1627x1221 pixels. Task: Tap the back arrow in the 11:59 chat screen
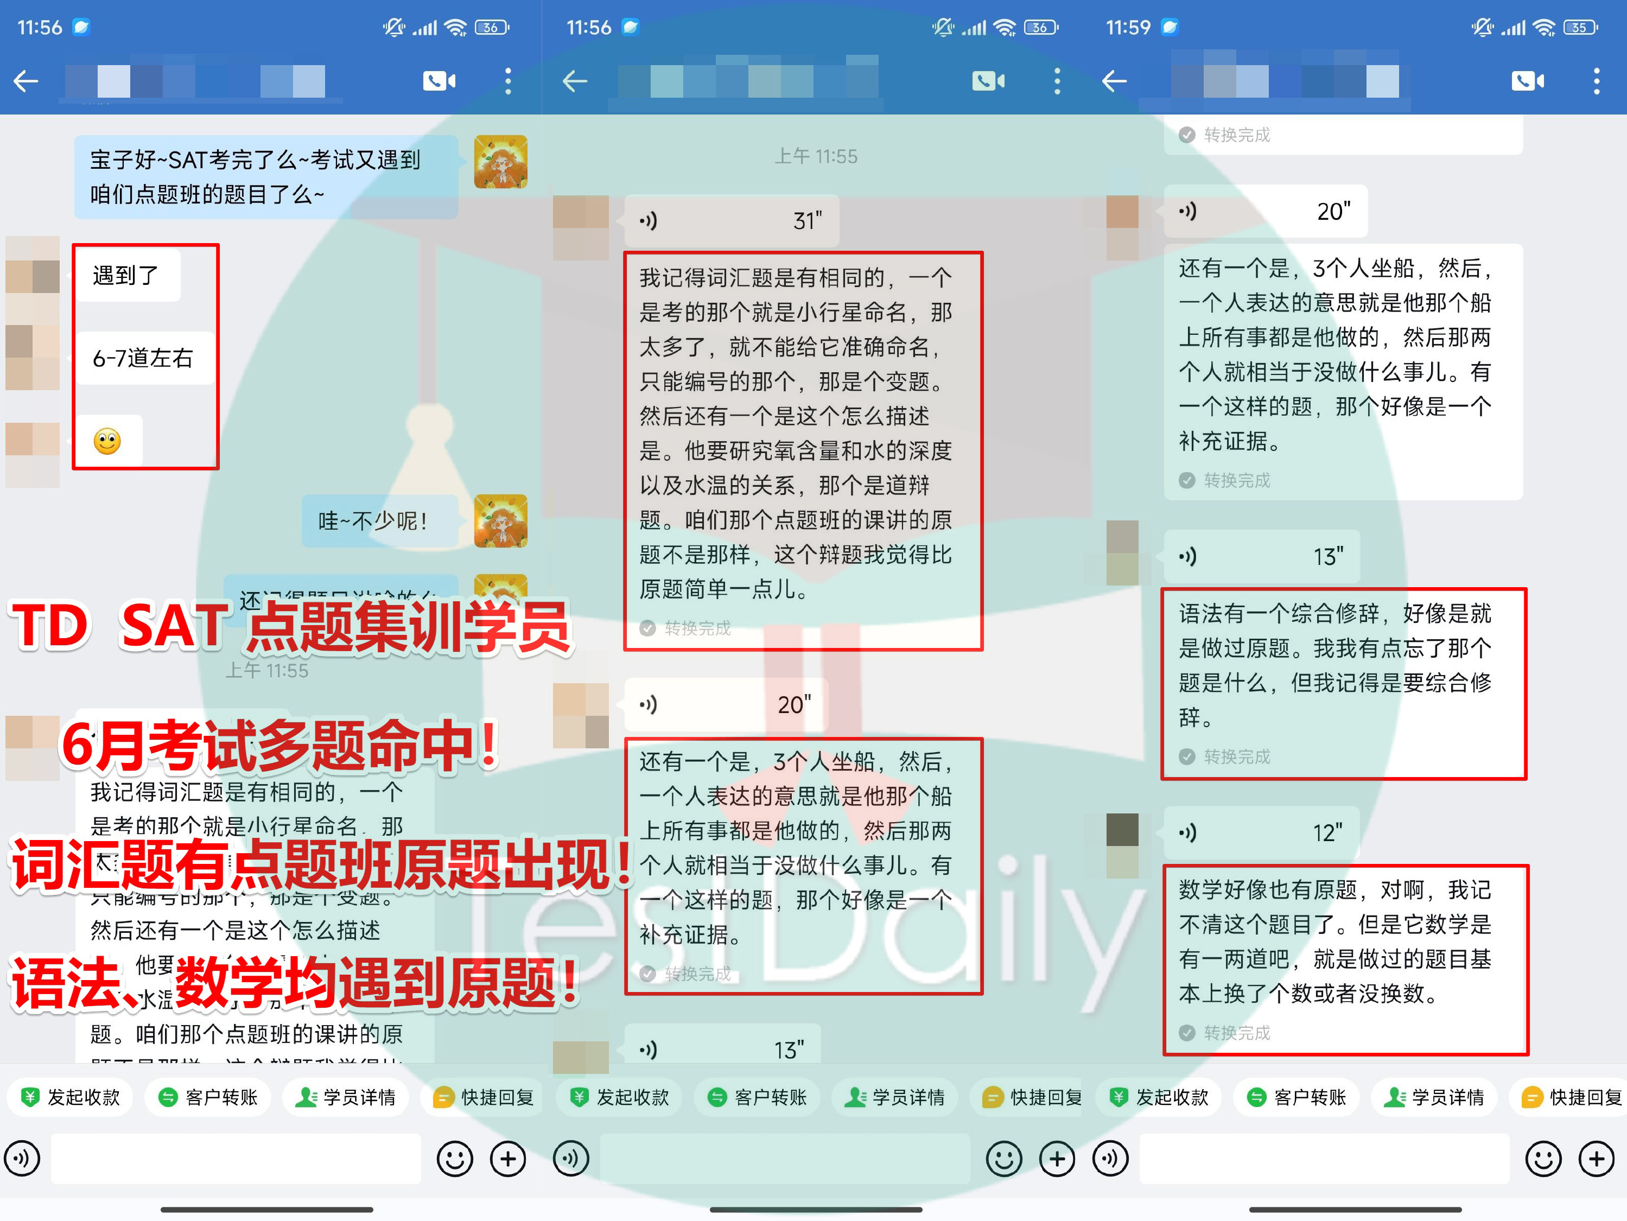(1114, 81)
